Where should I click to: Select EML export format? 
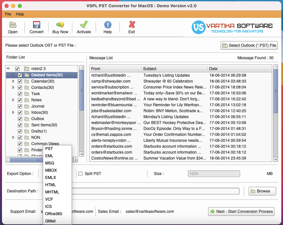click(x=57, y=156)
